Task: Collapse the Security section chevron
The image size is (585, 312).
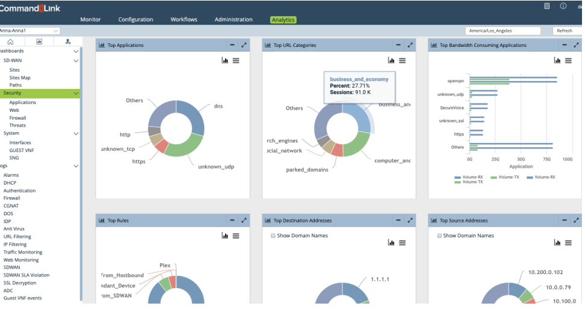Action: click(x=76, y=93)
